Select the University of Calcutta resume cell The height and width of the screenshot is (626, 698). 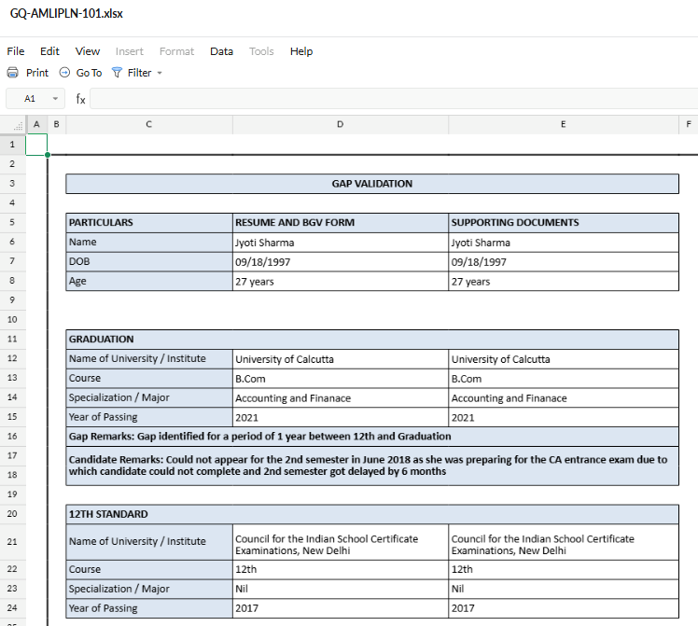point(340,359)
